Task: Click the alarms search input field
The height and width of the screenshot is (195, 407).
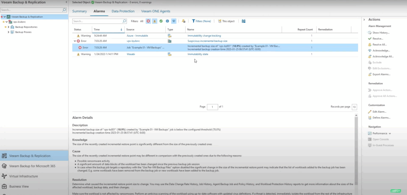Action: (97, 21)
